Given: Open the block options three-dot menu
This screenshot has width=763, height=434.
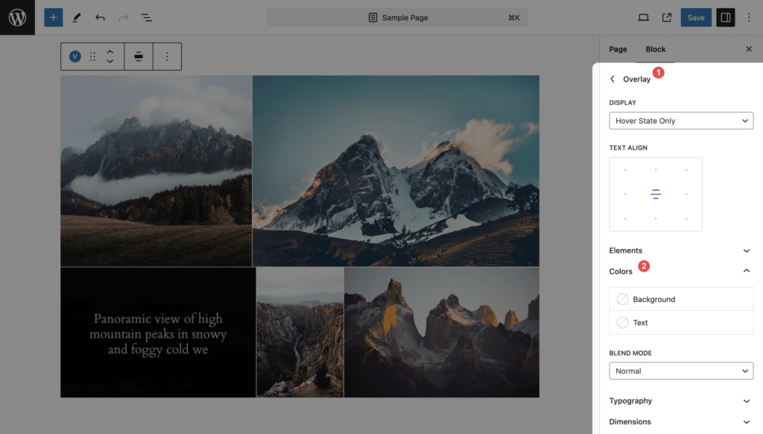Looking at the screenshot, I should click(167, 57).
